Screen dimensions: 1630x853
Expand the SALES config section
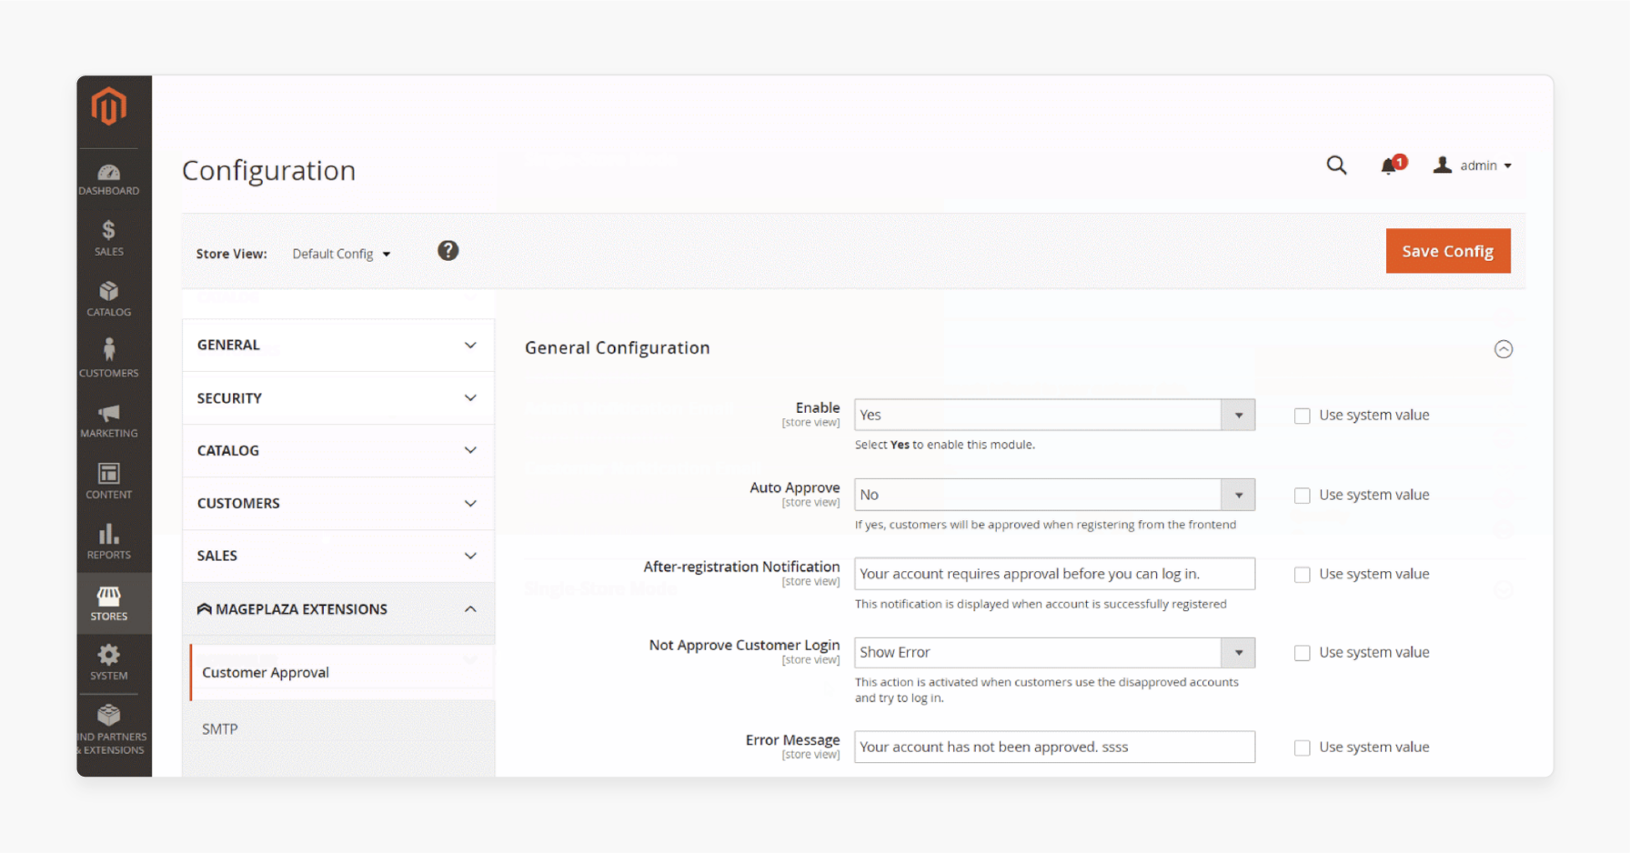tap(338, 556)
